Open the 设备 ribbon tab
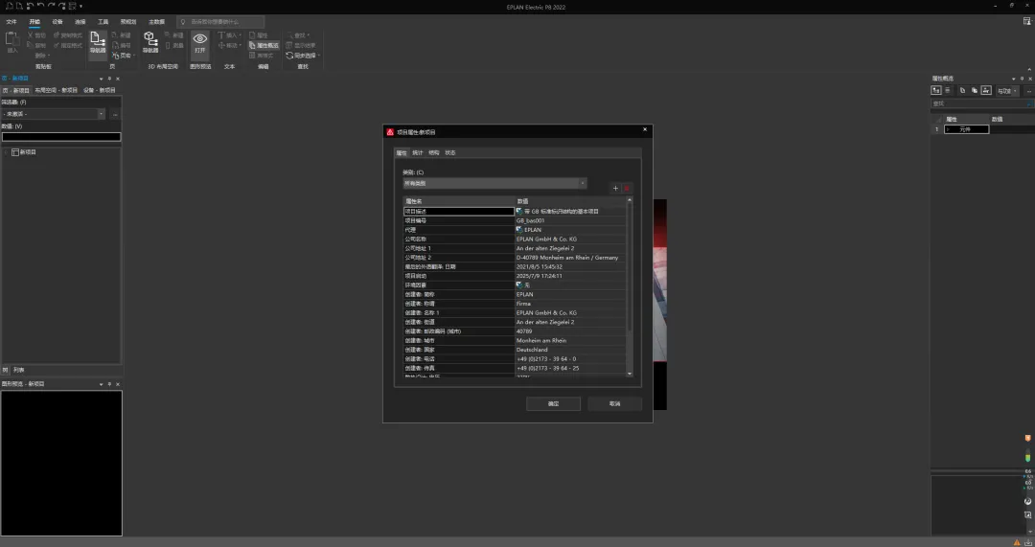1035x547 pixels. (x=57, y=22)
